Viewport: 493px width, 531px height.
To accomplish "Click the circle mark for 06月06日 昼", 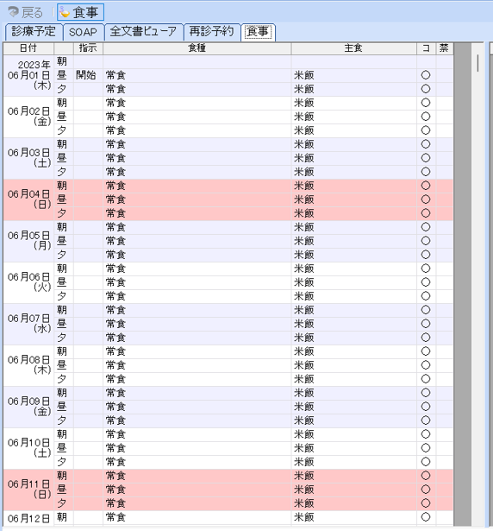I will [x=426, y=282].
